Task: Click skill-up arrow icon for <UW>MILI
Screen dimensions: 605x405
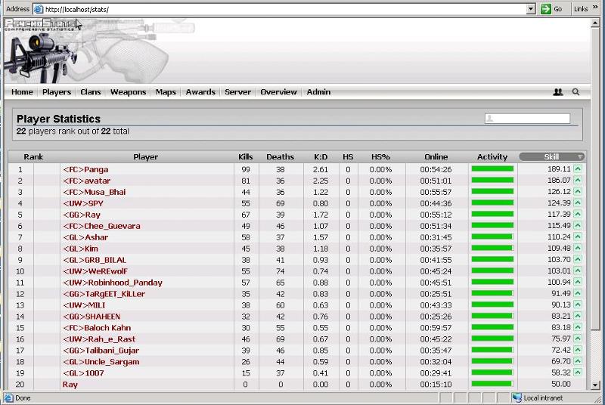Action: pos(578,305)
